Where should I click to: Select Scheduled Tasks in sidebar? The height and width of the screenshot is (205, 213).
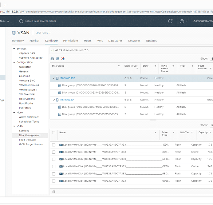coord(29,122)
